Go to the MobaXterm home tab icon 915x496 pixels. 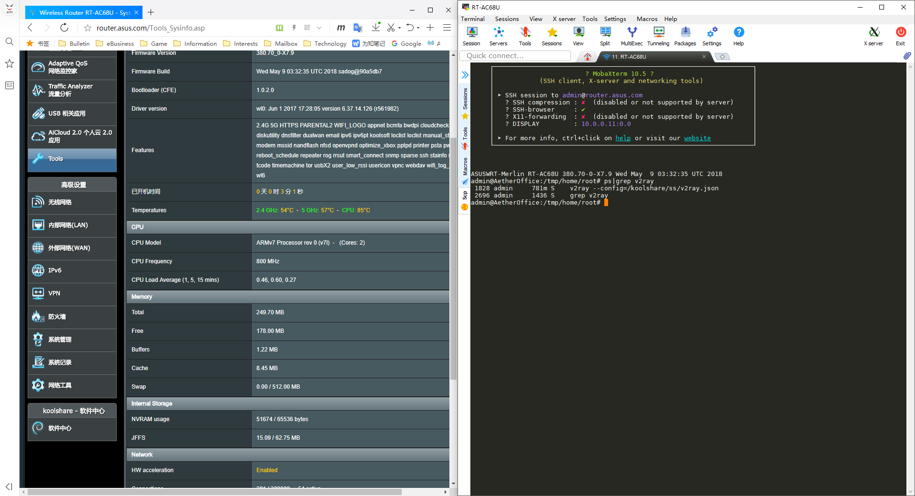[x=588, y=57]
